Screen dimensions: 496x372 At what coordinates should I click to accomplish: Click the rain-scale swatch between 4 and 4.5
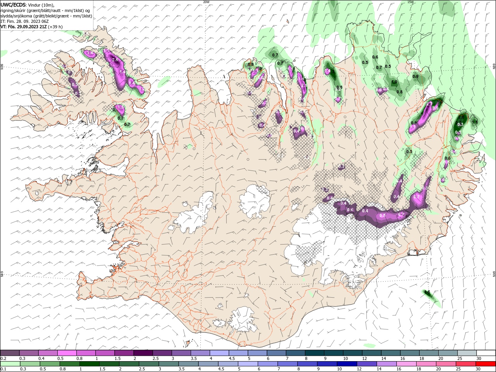pos(208,364)
